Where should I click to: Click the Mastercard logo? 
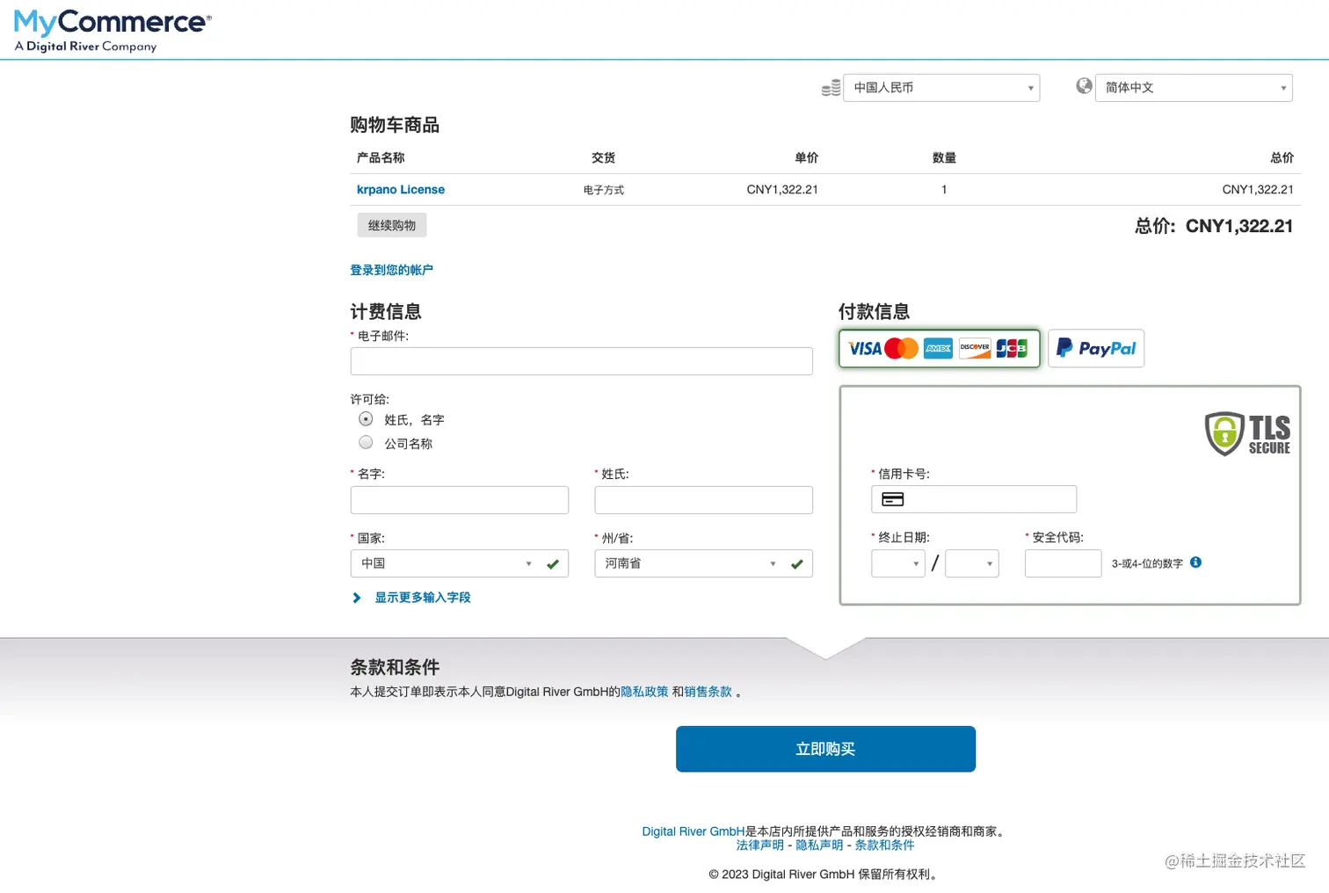click(901, 349)
